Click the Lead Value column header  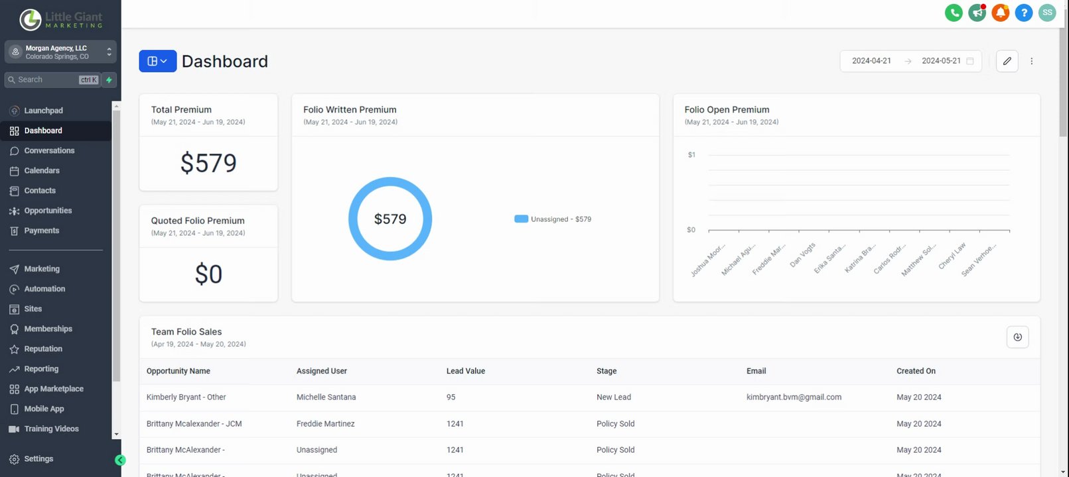tap(466, 371)
